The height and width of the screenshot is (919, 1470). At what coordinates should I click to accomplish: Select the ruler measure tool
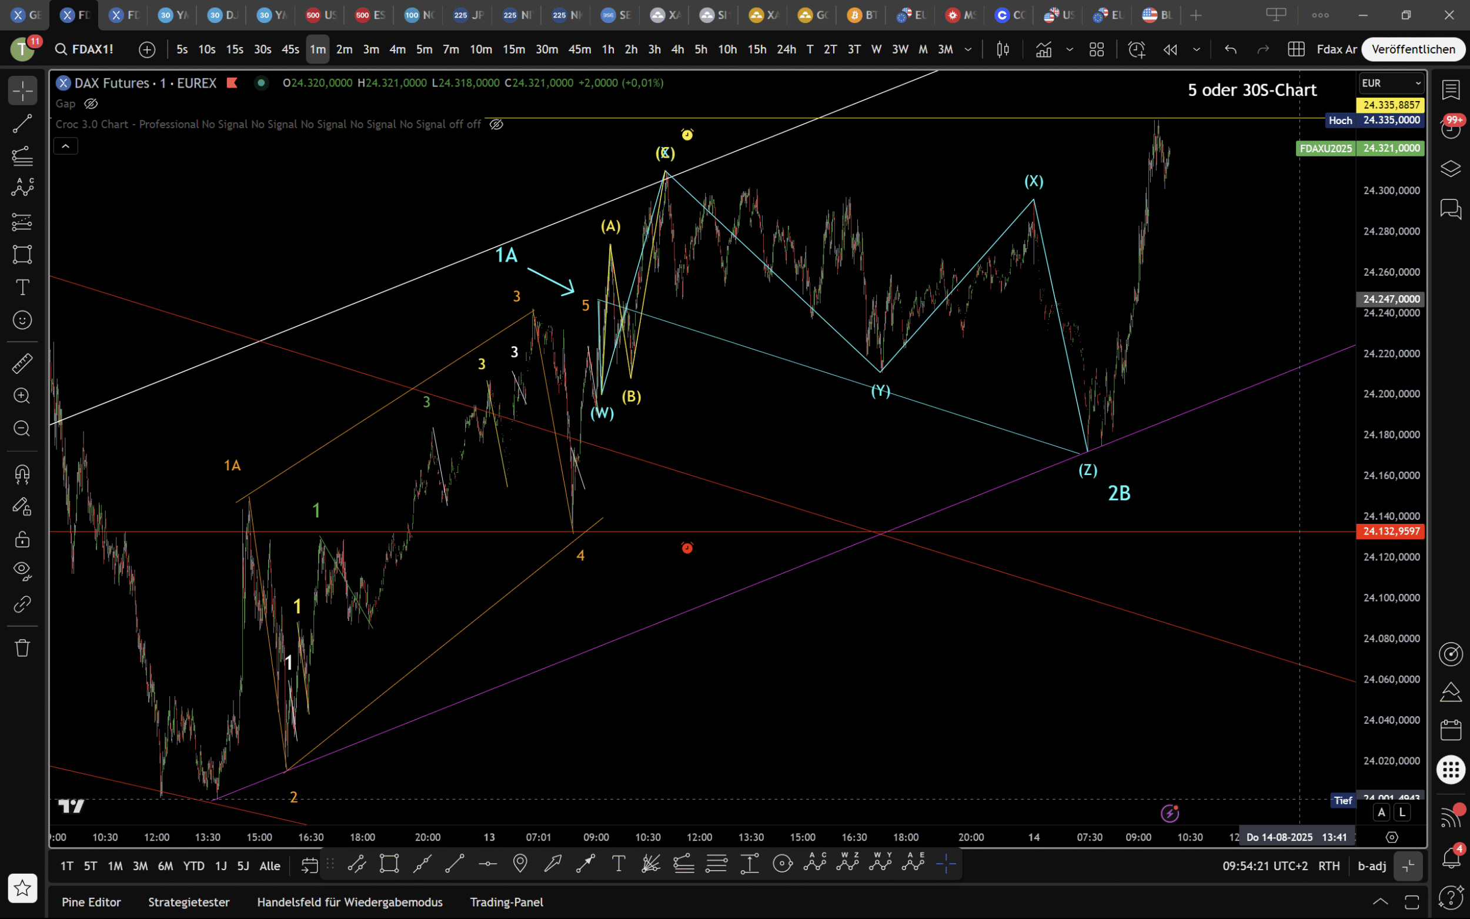[x=22, y=364]
